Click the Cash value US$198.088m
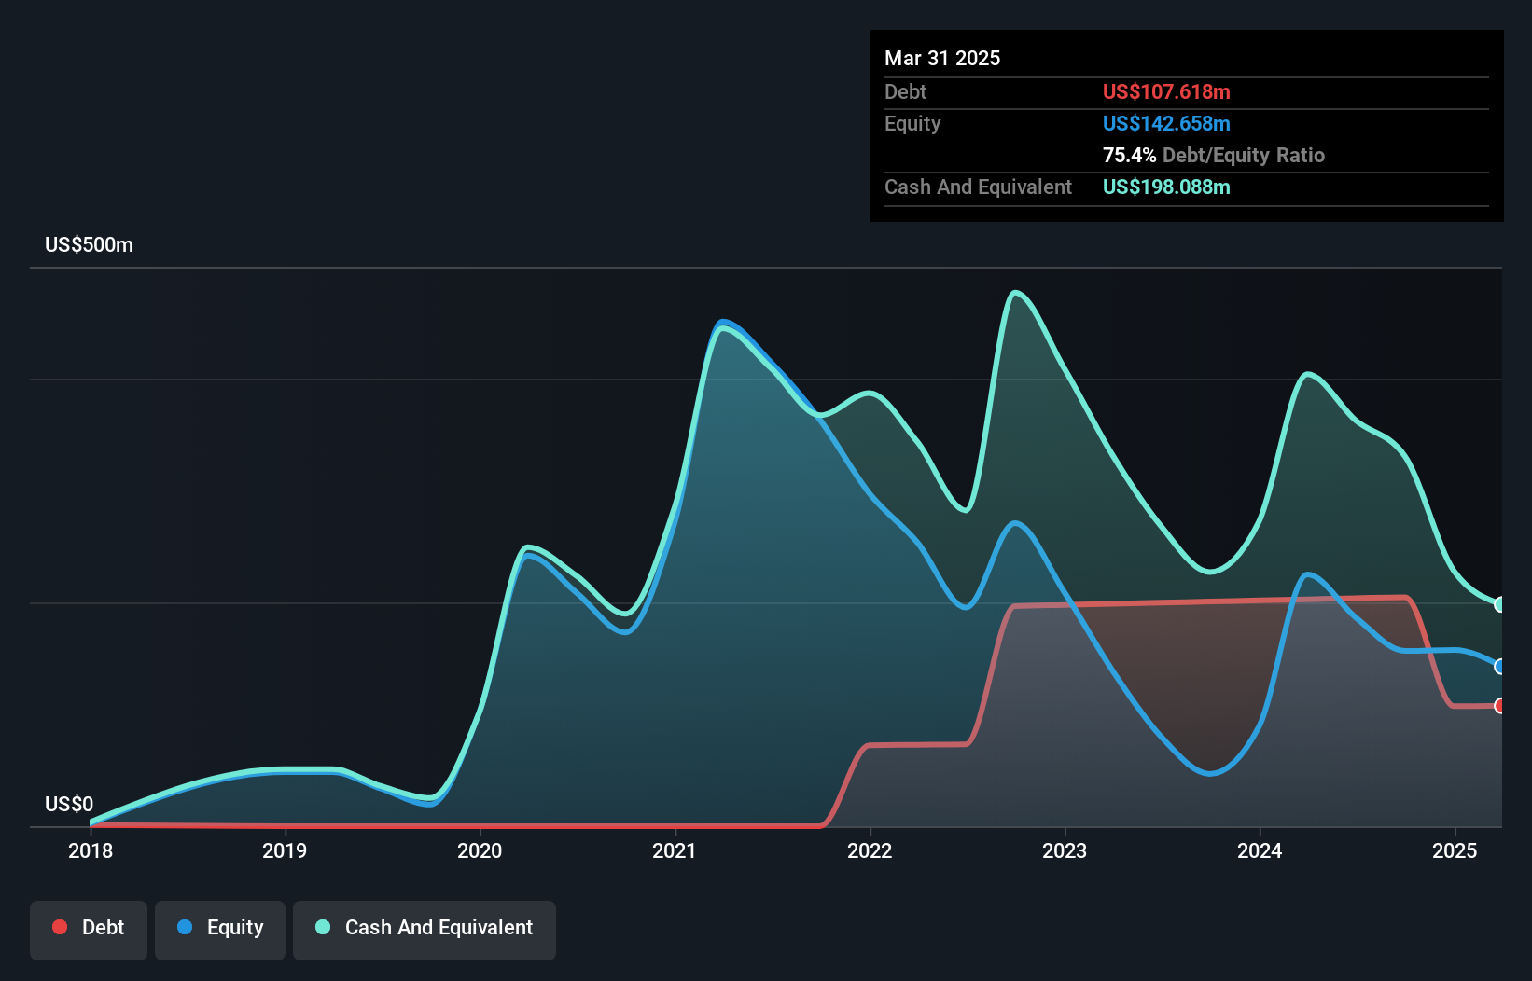The height and width of the screenshot is (981, 1532). pos(1166,187)
